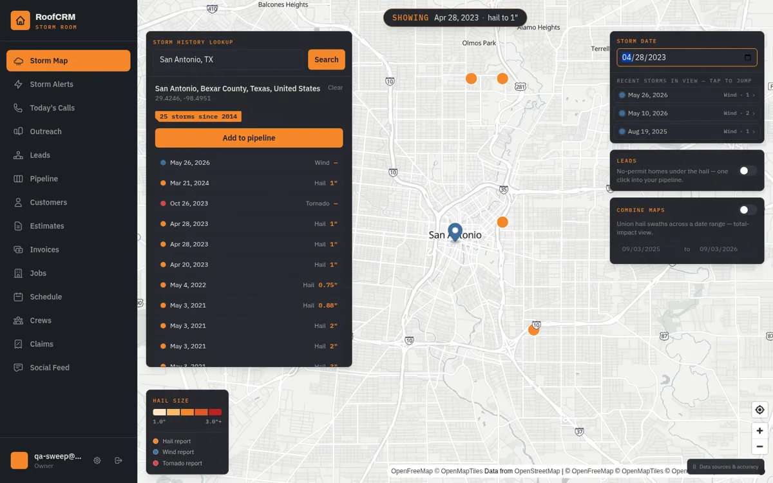Click the Claims clipboard icon

[x=18, y=344]
